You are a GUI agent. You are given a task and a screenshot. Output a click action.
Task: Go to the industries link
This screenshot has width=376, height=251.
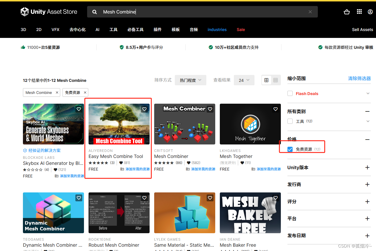pos(217,30)
